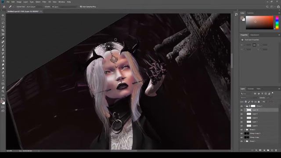Toggle Quick Mask mode
This screenshot has width=281, height=158.
[x=3, y=107]
